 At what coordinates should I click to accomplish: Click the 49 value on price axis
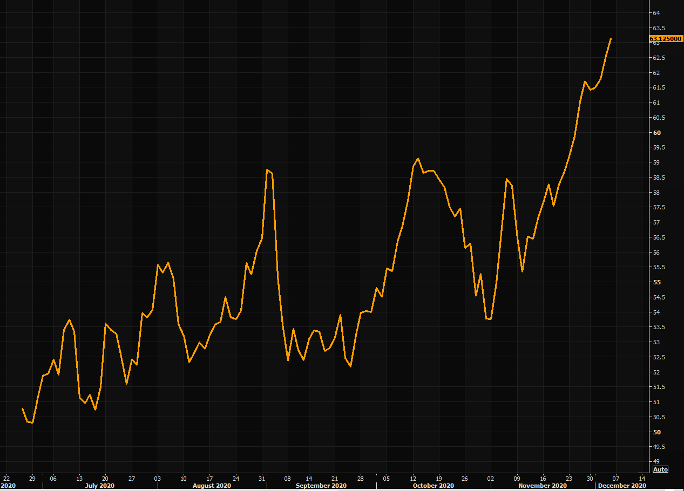(x=656, y=462)
